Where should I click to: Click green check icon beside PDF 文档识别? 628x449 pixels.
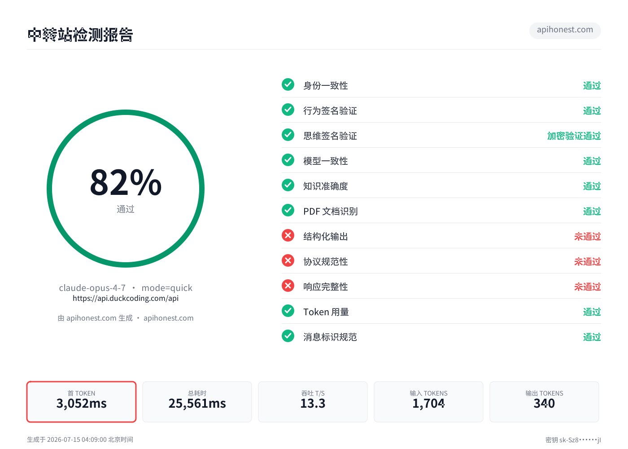(288, 210)
